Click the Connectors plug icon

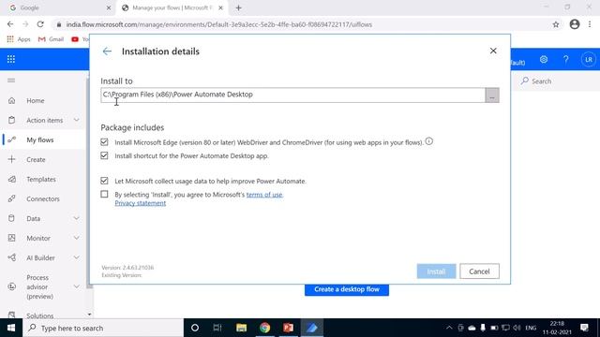[x=12, y=198]
